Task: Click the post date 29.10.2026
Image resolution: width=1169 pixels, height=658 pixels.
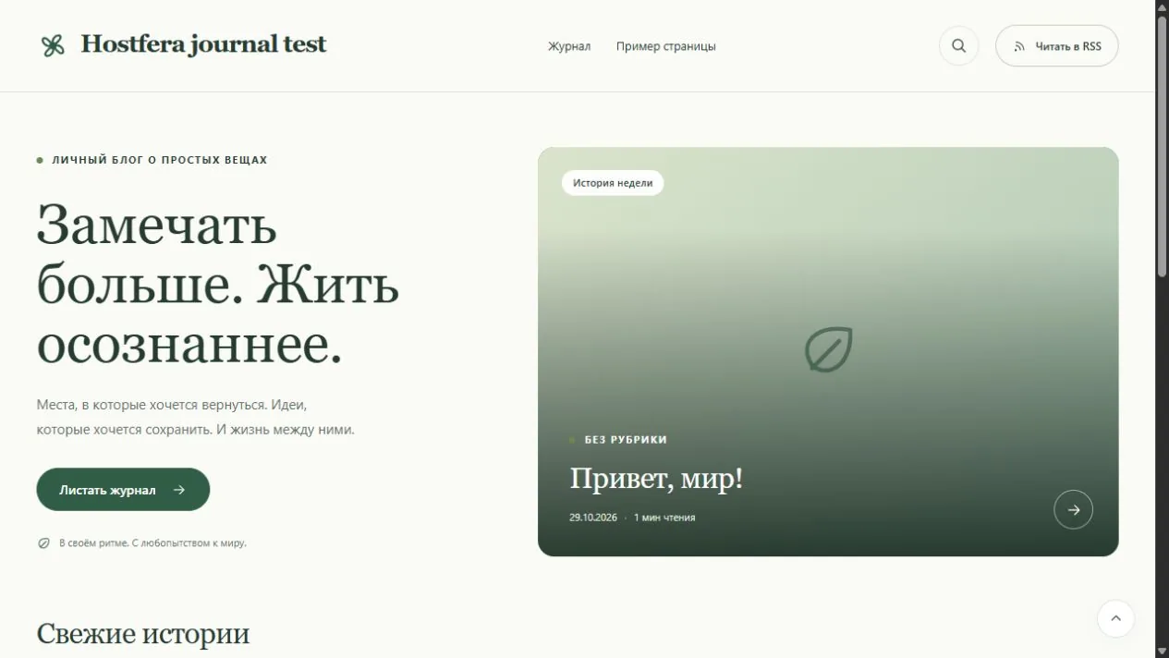Action: click(593, 518)
